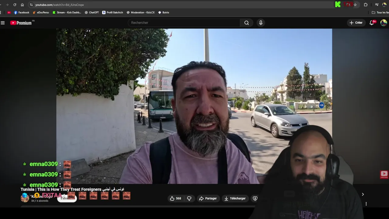Click the forward navigation arrow
The width and height of the screenshot is (389, 219).
7,5
